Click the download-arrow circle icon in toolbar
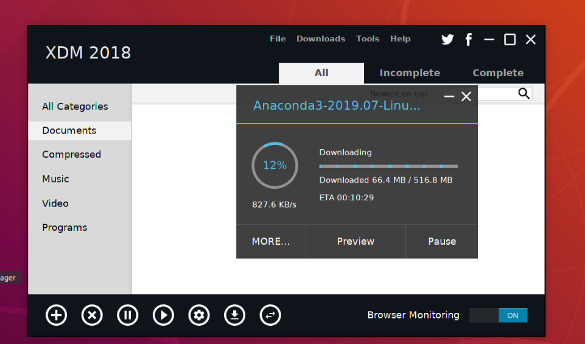The width and height of the screenshot is (585, 344). click(x=234, y=315)
